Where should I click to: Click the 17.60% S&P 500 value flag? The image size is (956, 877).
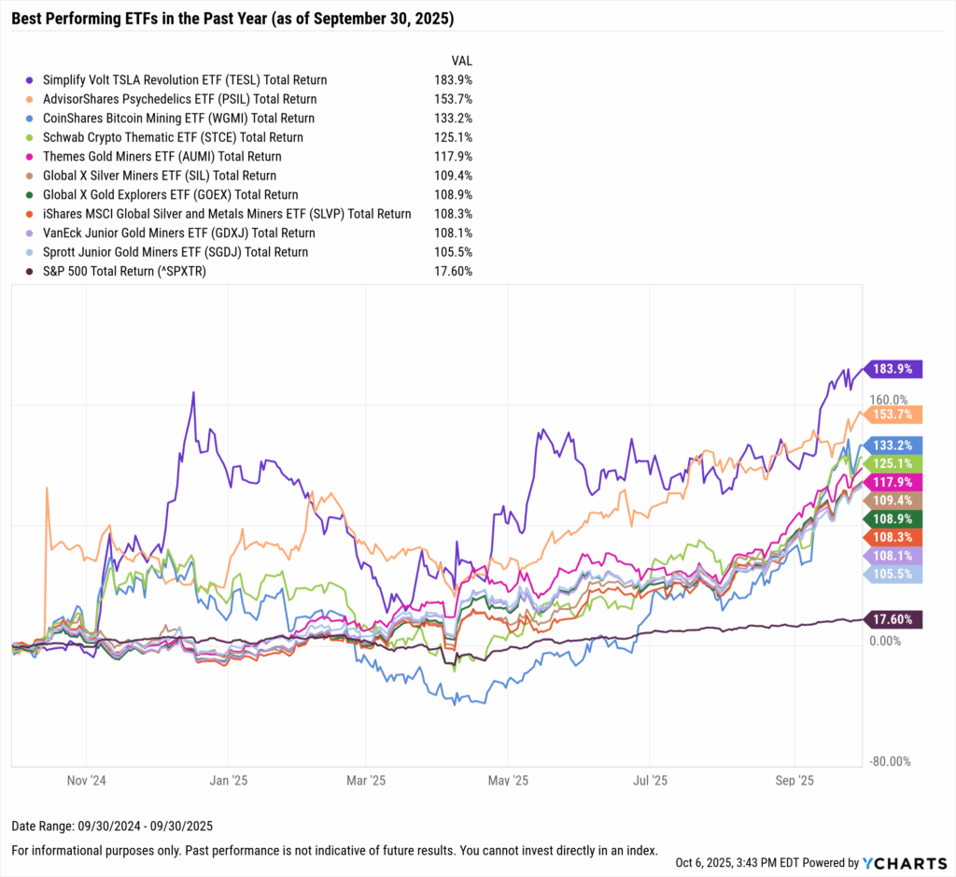pos(893,619)
